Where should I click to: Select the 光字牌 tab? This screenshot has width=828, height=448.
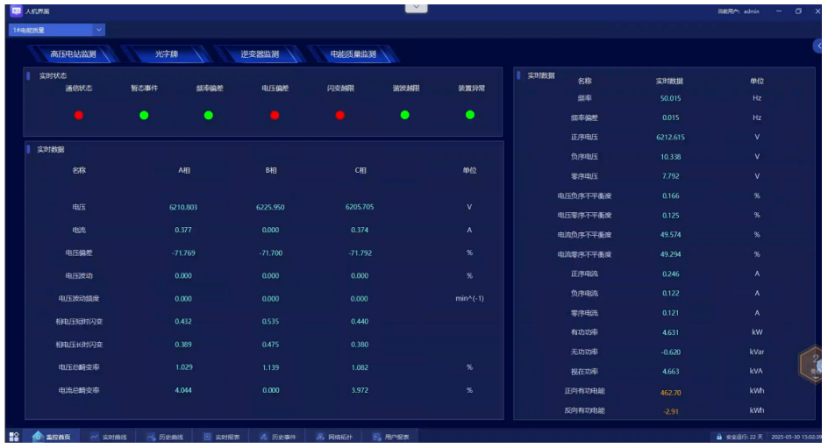click(167, 54)
